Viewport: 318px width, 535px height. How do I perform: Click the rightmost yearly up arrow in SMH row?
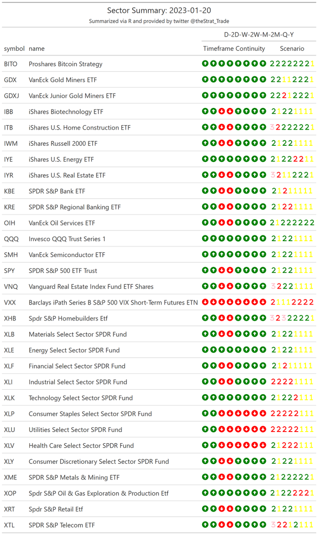click(x=263, y=255)
